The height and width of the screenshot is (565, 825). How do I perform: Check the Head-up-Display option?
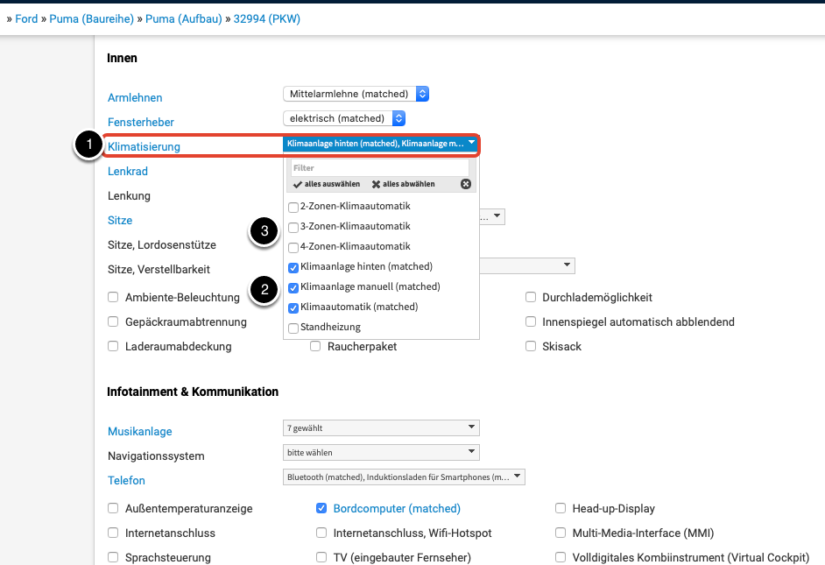[561, 508]
